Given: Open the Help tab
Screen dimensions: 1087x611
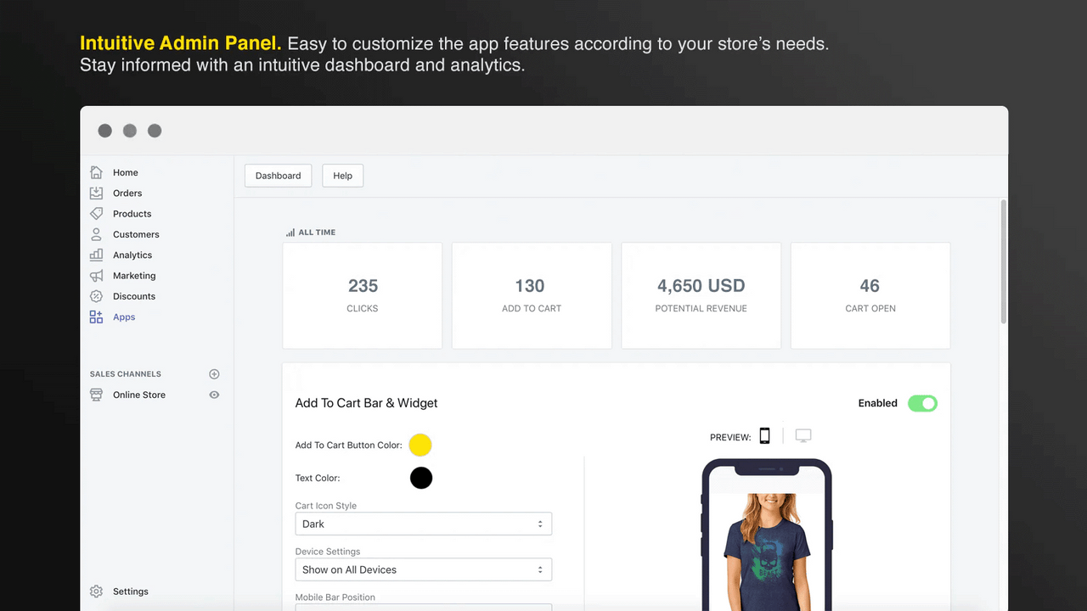Looking at the screenshot, I should click(342, 176).
